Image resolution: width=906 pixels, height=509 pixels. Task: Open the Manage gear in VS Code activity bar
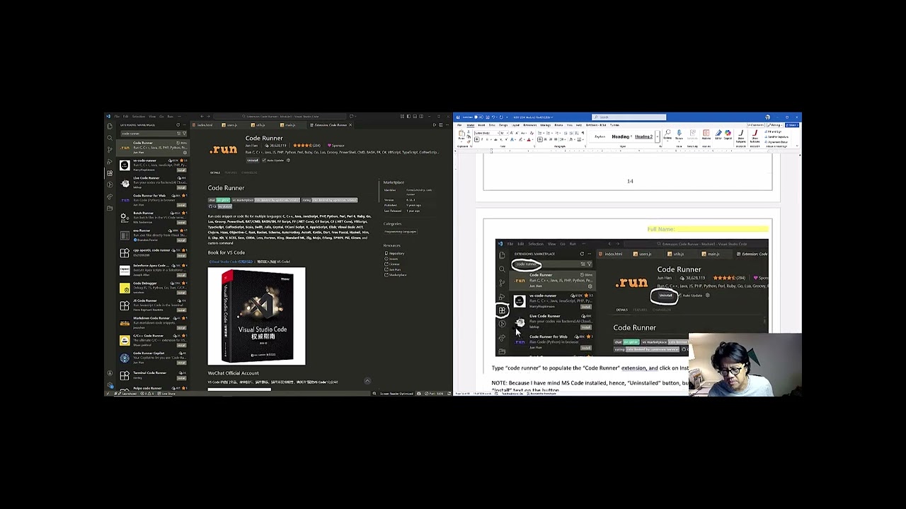(x=110, y=385)
